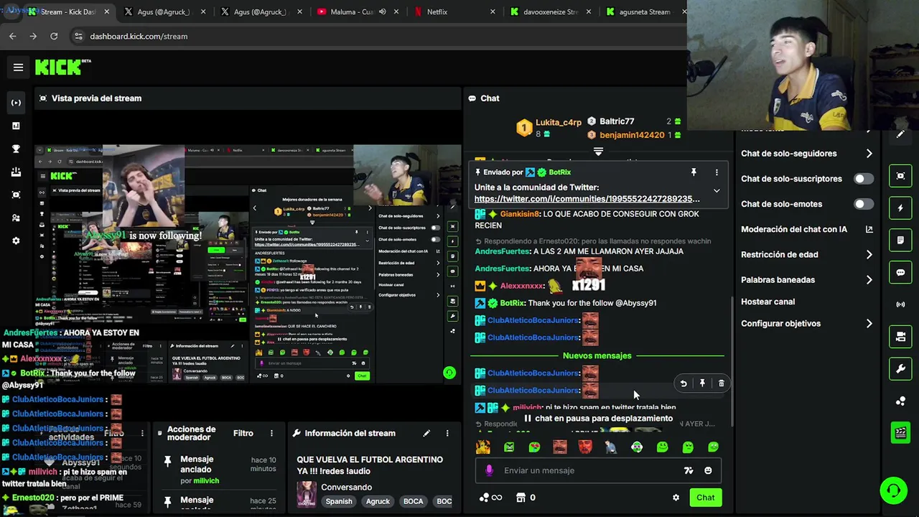The width and height of the screenshot is (919, 517).
Task: Expand the pinned message with chevron
Action: point(717,191)
